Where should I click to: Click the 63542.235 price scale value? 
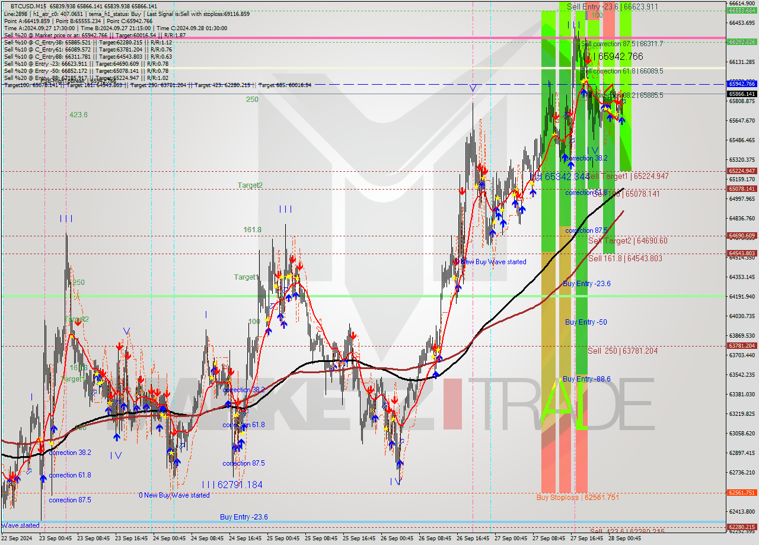pyautogui.click(x=742, y=374)
